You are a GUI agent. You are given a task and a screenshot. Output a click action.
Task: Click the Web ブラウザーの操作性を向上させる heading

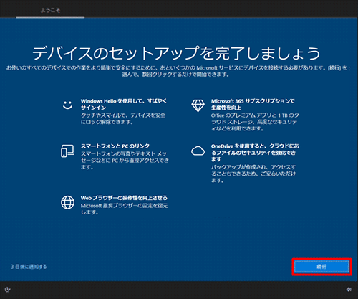(x=124, y=198)
